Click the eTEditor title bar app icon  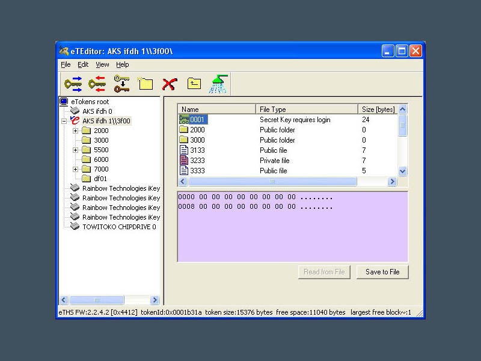[x=64, y=51]
